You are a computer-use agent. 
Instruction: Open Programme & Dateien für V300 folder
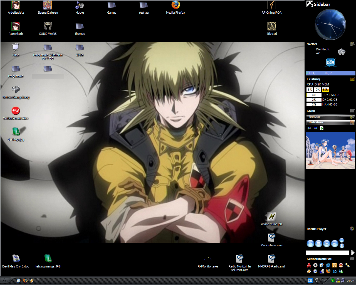coord(48,51)
